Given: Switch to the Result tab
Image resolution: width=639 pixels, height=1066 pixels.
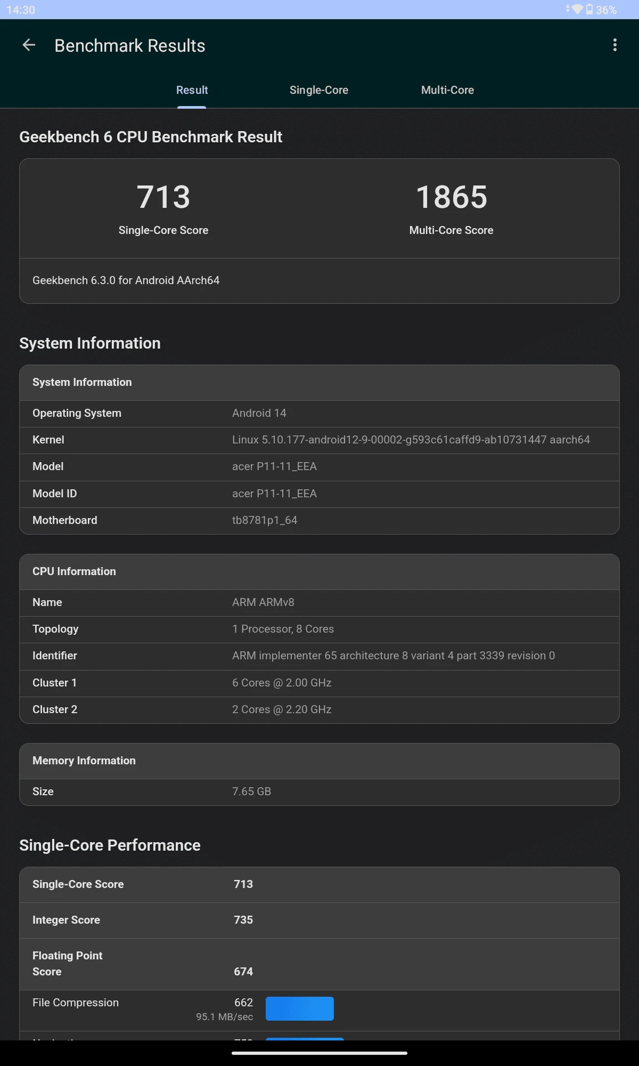Looking at the screenshot, I should click(x=192, y=90).
